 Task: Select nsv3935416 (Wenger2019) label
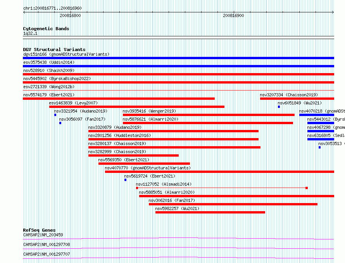149,111
